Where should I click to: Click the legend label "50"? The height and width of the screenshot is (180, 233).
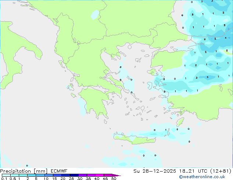(114, 179)
